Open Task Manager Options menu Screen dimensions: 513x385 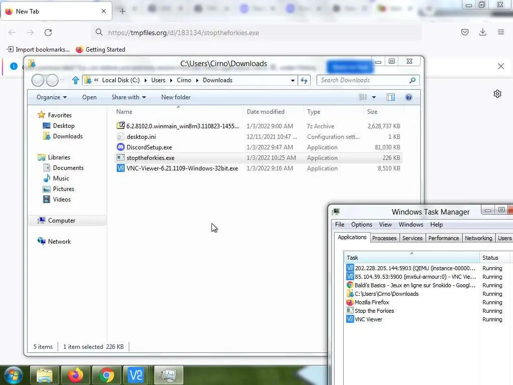[x=362, y=225]
